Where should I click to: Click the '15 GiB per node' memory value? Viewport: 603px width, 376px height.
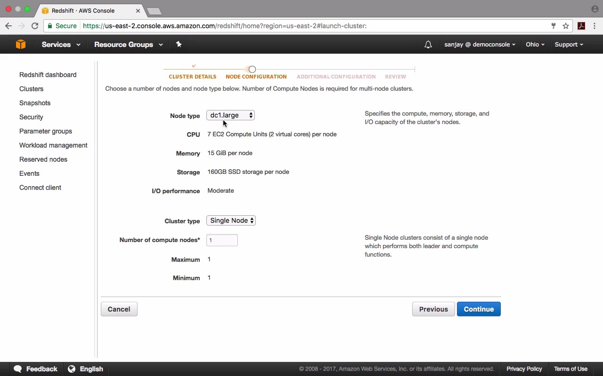click(230, 153)
